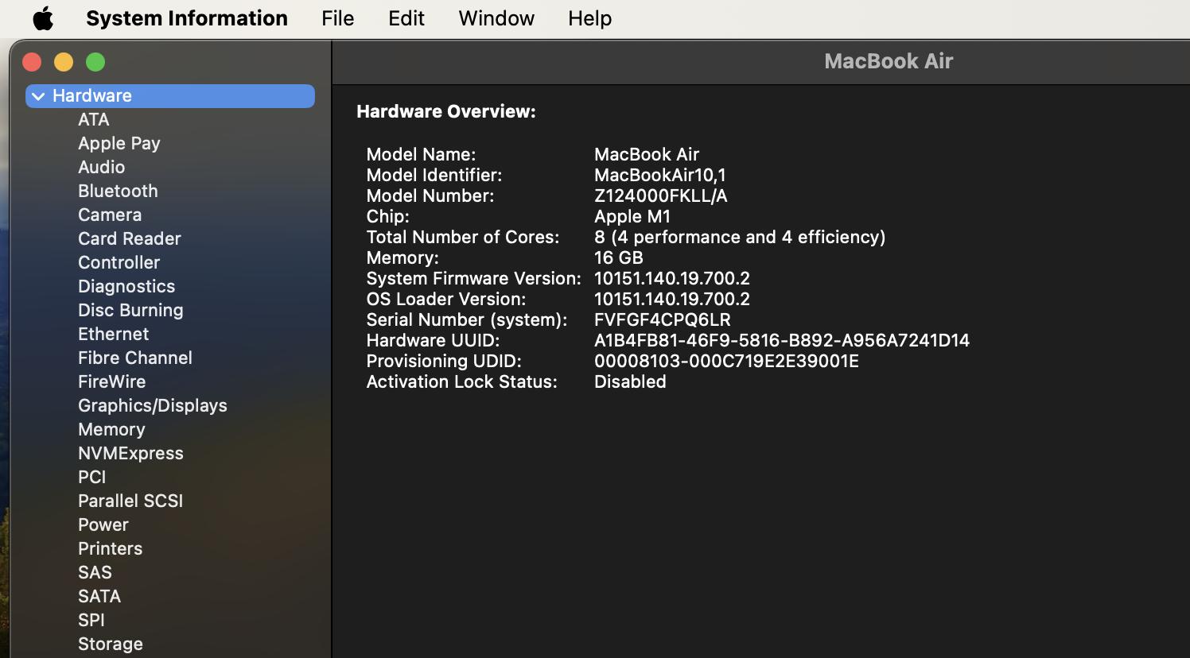Open the System Information app menu
The width and height of the screenshot is (1190, 658).
187,18
